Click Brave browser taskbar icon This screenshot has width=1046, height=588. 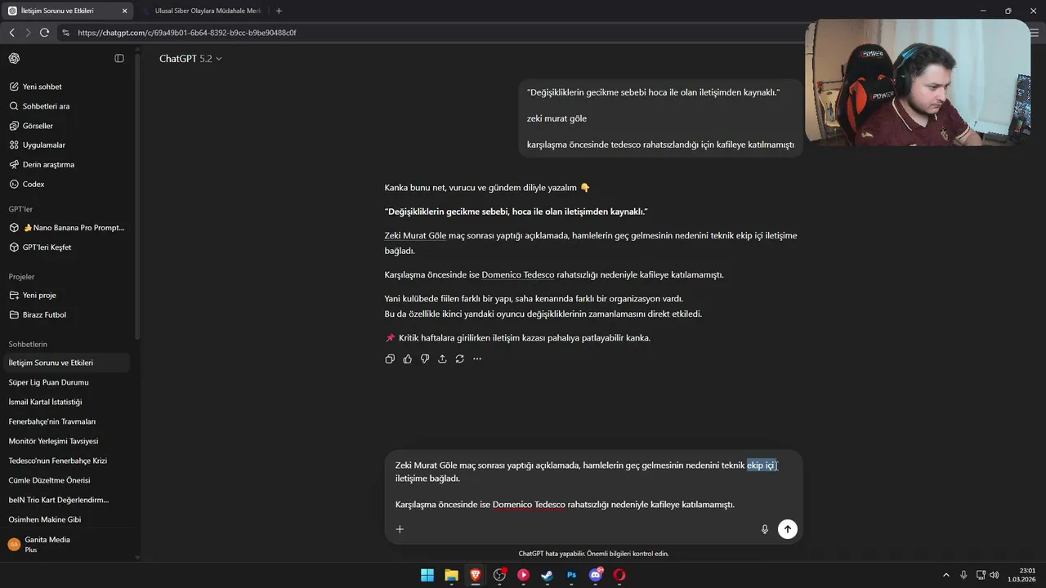[475, 575]
